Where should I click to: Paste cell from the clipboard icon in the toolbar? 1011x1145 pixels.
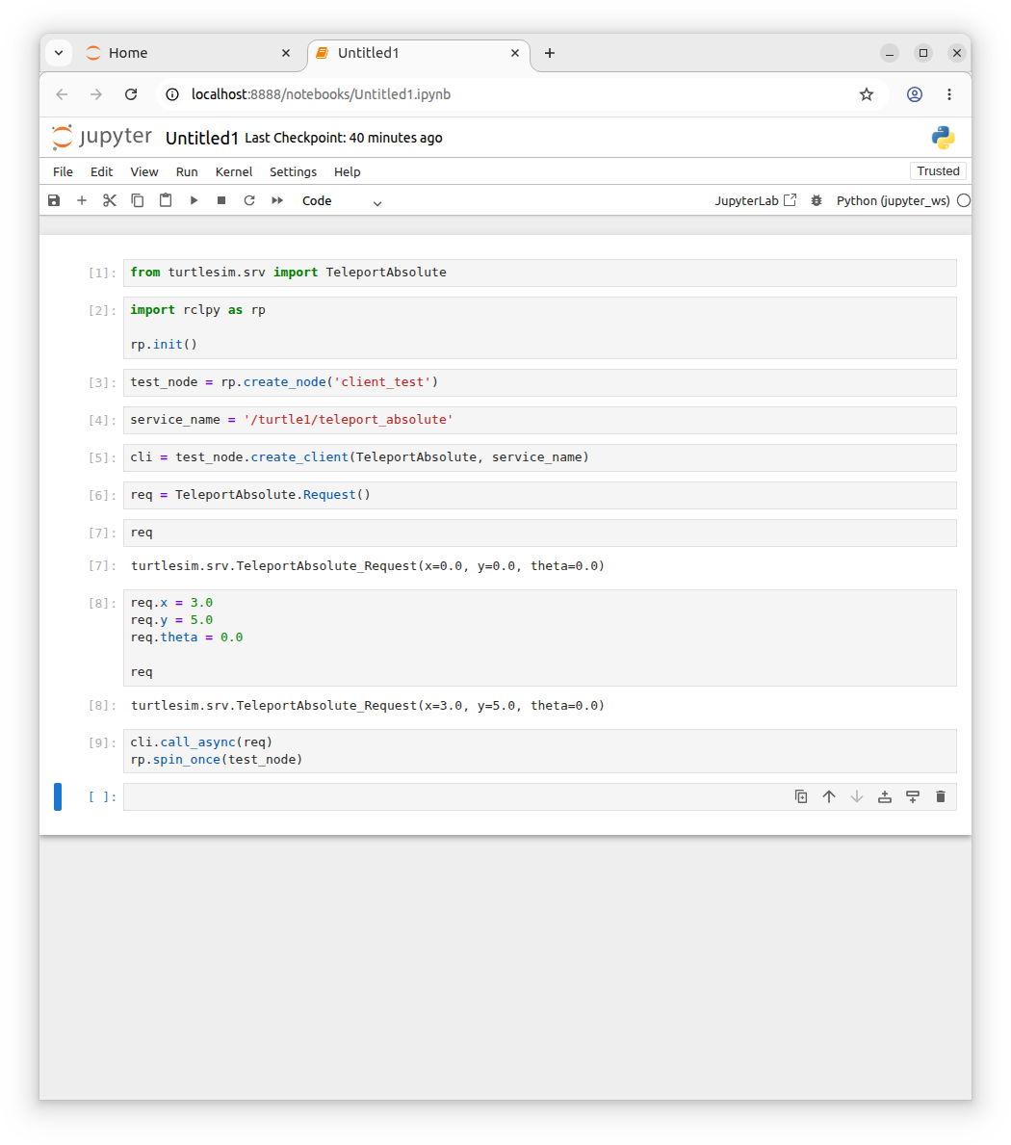coord(166,201)
